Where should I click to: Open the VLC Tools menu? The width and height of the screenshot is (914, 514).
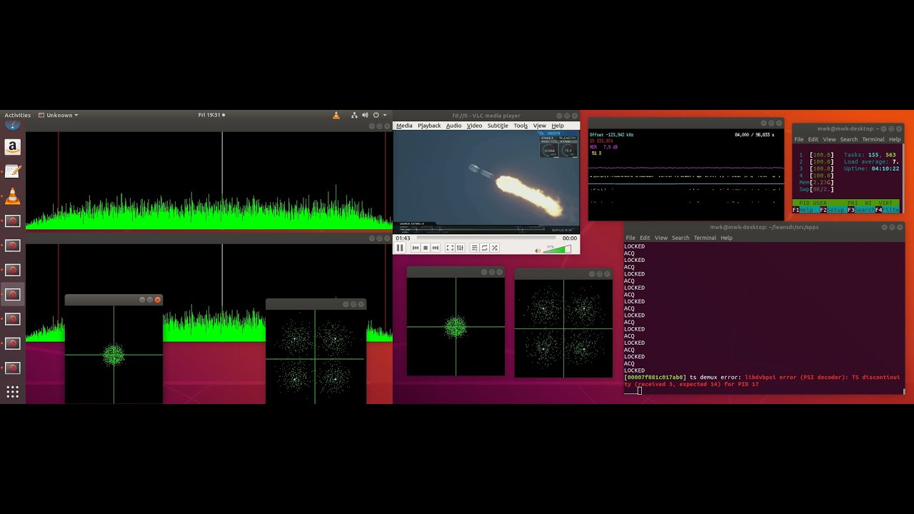pos(521,126)
